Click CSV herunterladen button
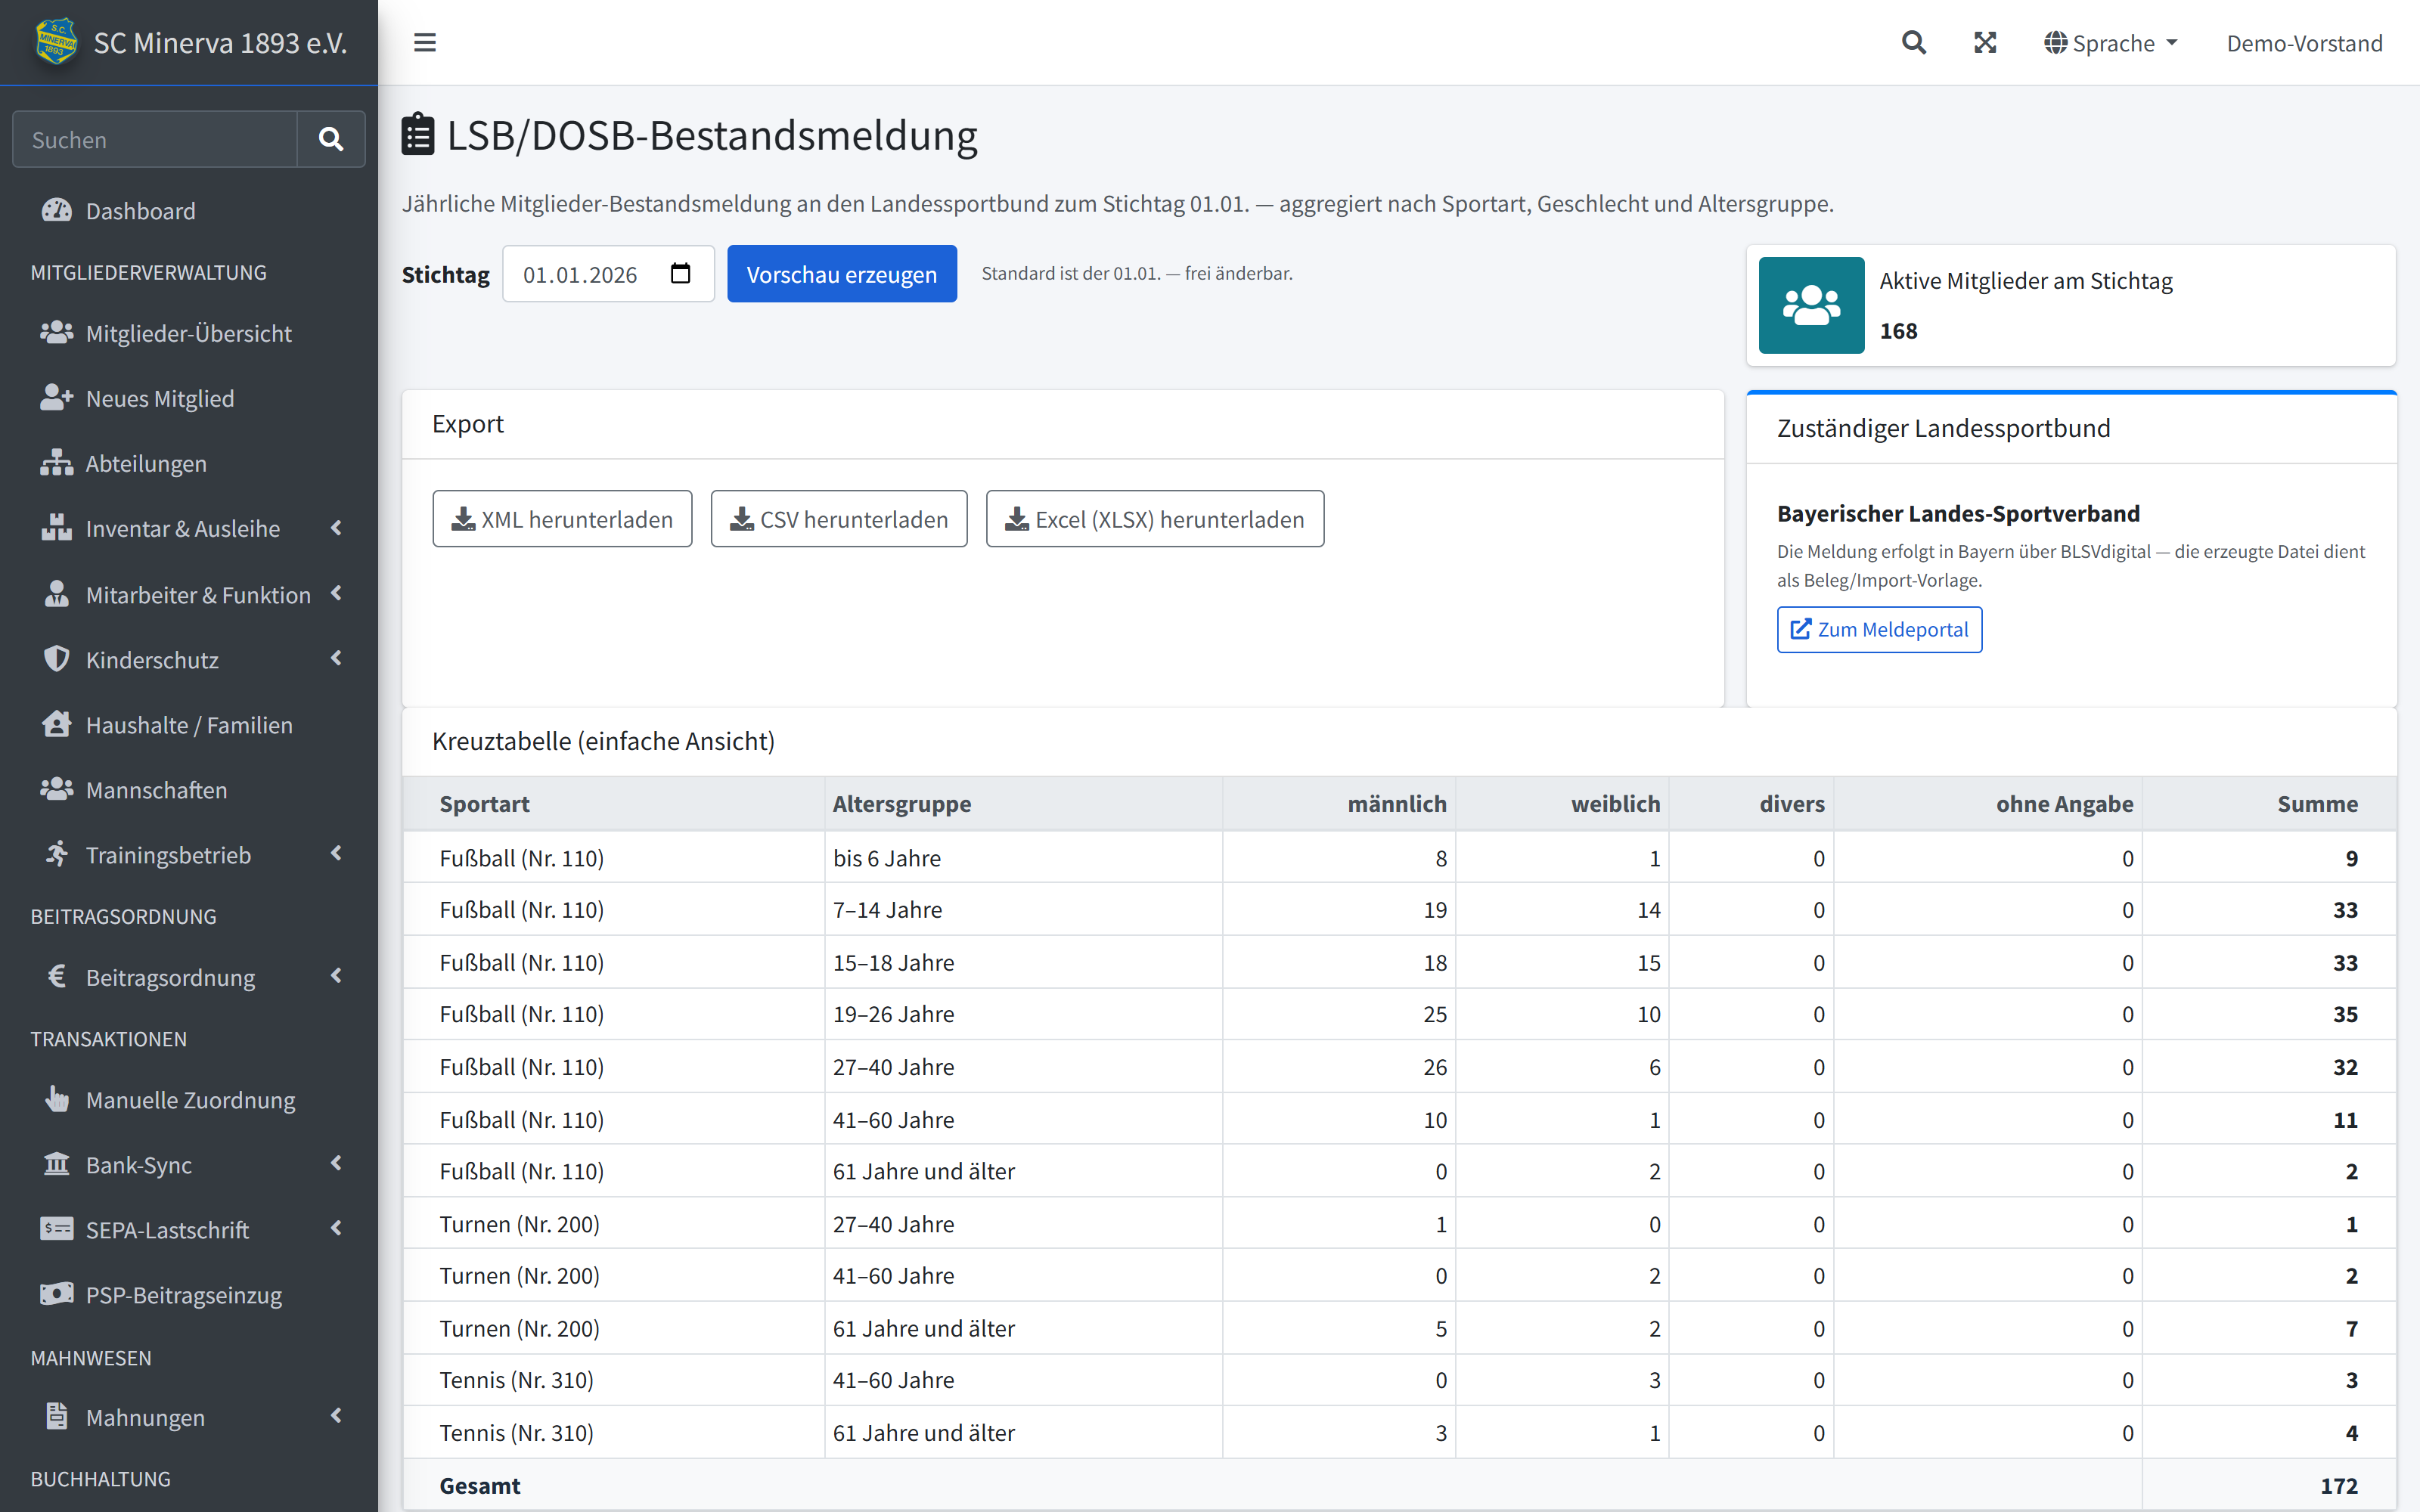The width and height of the screenshot is (2420, 1512). pos(839,519)
